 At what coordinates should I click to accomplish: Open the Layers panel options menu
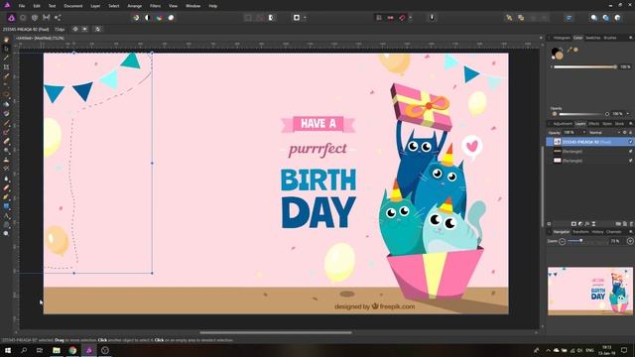click(631, 123)
